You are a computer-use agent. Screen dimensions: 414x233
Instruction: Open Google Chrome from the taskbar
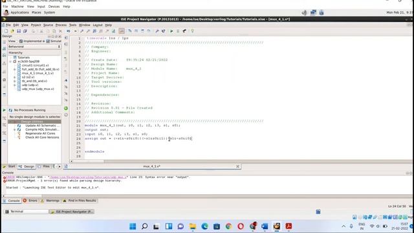coord(228,226)
